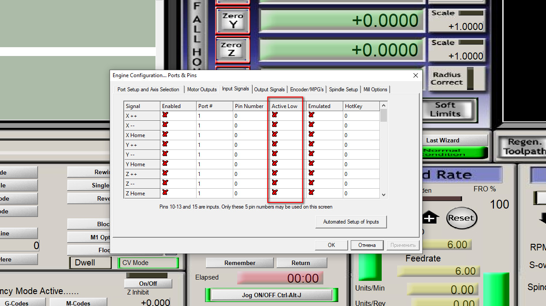Toggle the Enabled mark for X ++
This screenshot has height=306, width=546.
[x=165, y=115]
